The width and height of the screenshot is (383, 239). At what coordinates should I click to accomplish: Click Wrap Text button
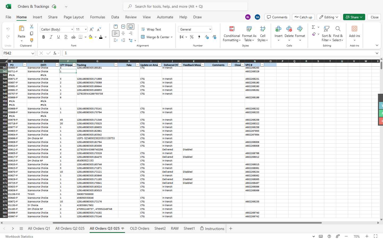(151, 29)
